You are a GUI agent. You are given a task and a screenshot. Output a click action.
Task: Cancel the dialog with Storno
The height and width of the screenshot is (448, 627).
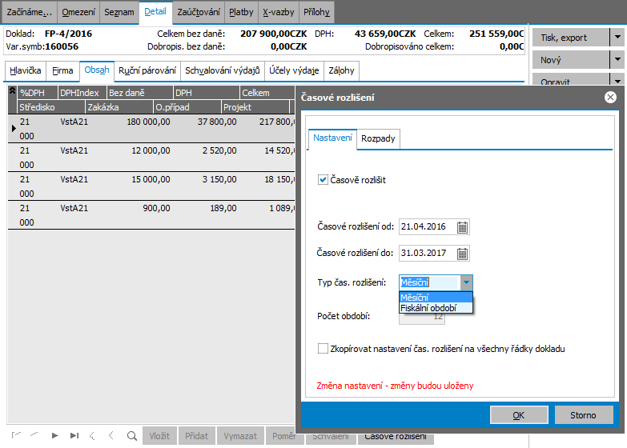tap(583, 415)
